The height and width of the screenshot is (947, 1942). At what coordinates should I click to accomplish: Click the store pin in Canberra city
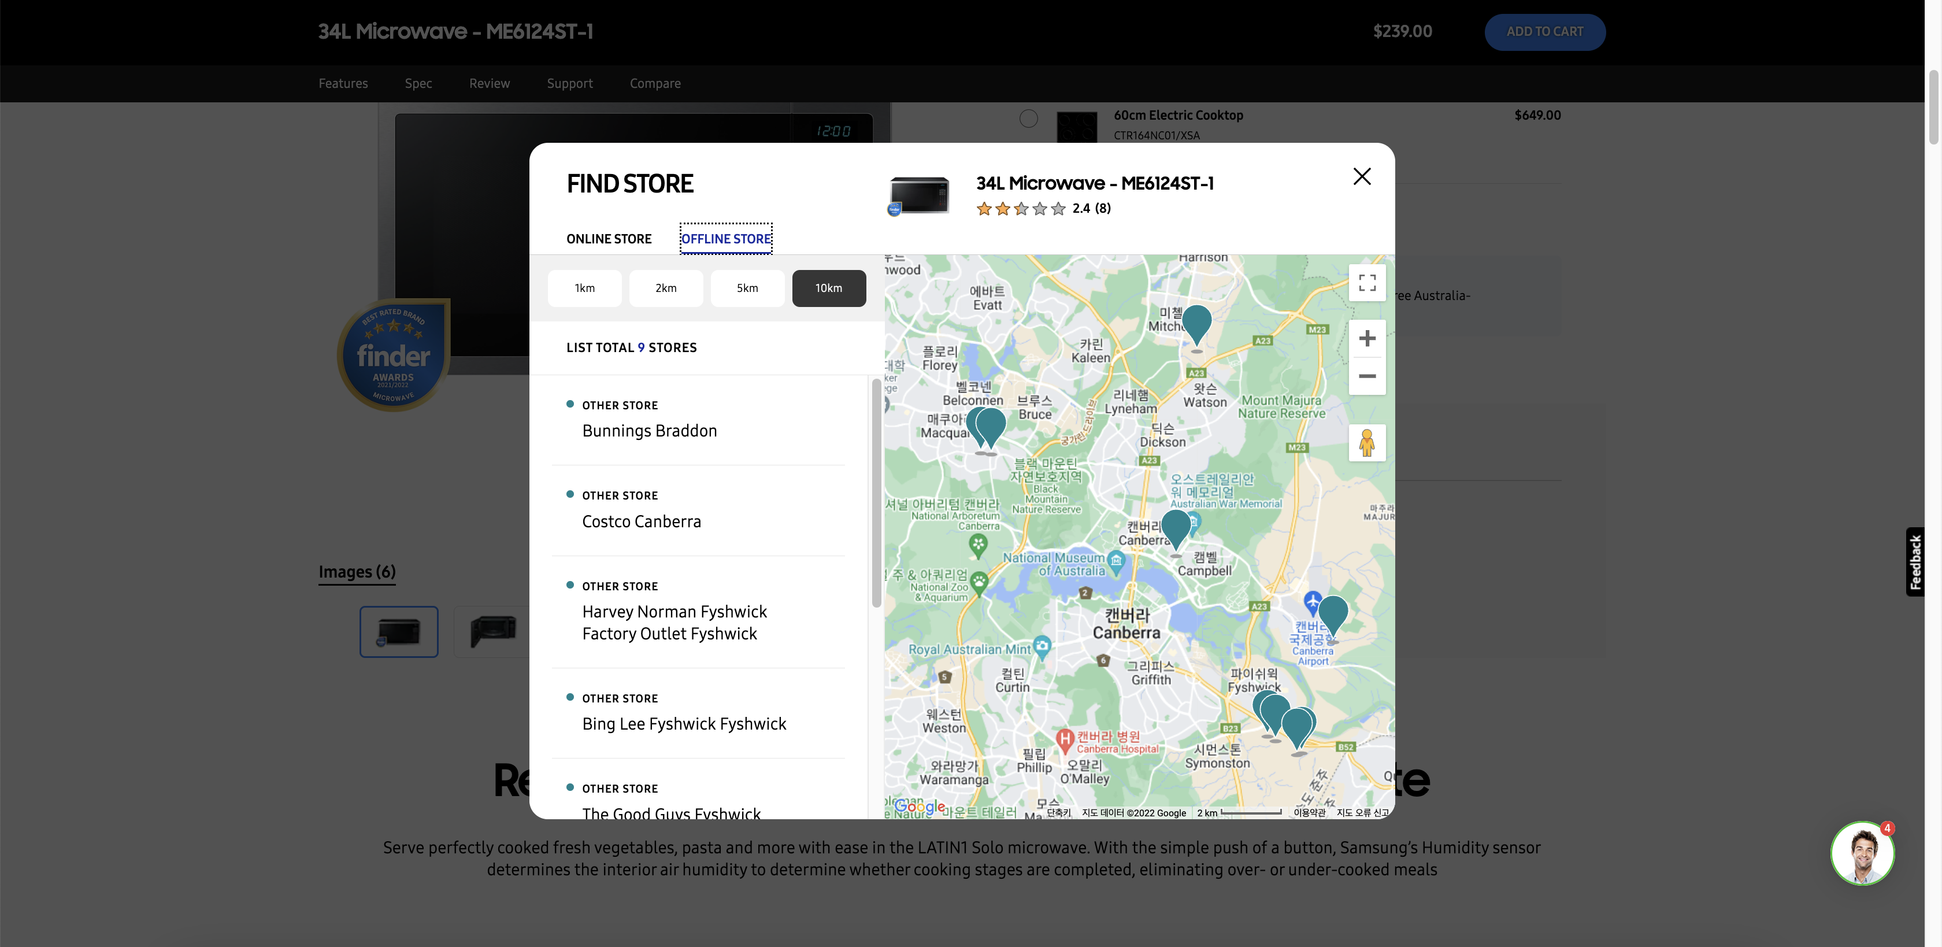click(x=1175, y=530)
